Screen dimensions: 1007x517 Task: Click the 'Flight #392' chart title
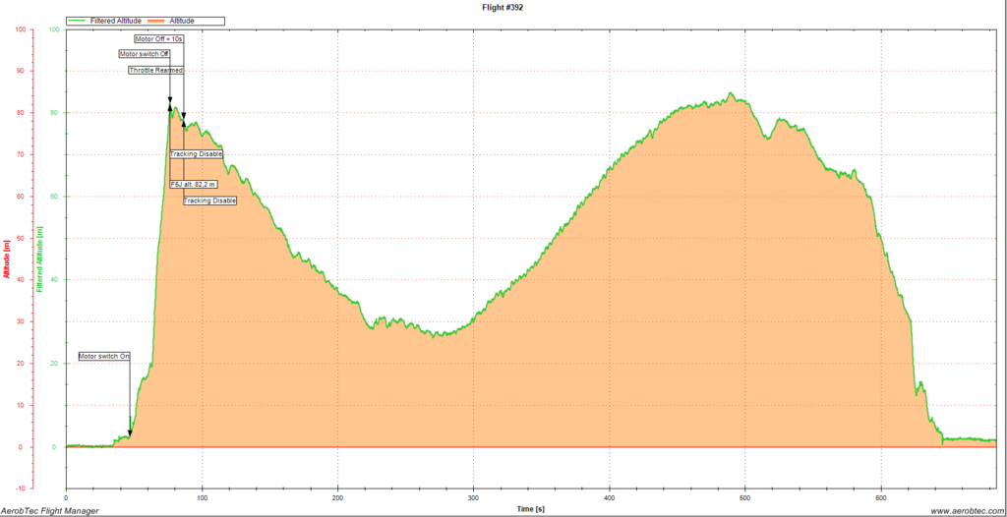pos(503,6)
